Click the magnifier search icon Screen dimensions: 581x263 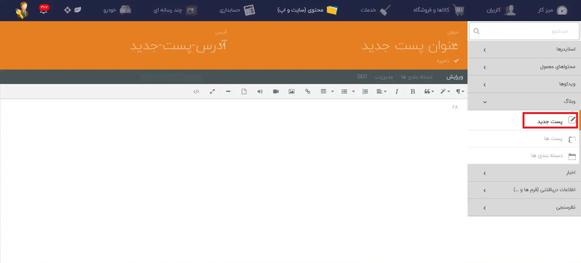click(477, 31)
